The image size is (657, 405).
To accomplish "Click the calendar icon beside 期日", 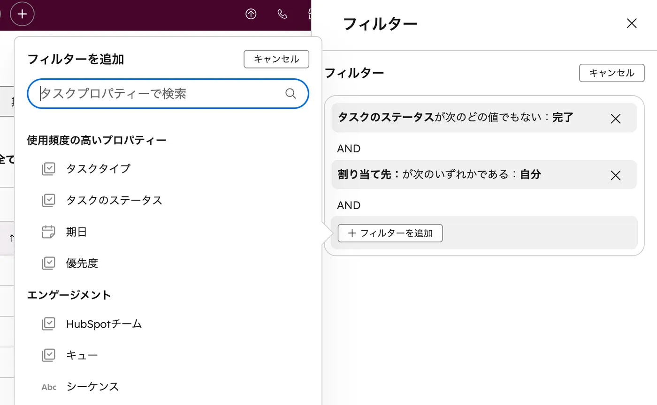I will click(48, 232).
